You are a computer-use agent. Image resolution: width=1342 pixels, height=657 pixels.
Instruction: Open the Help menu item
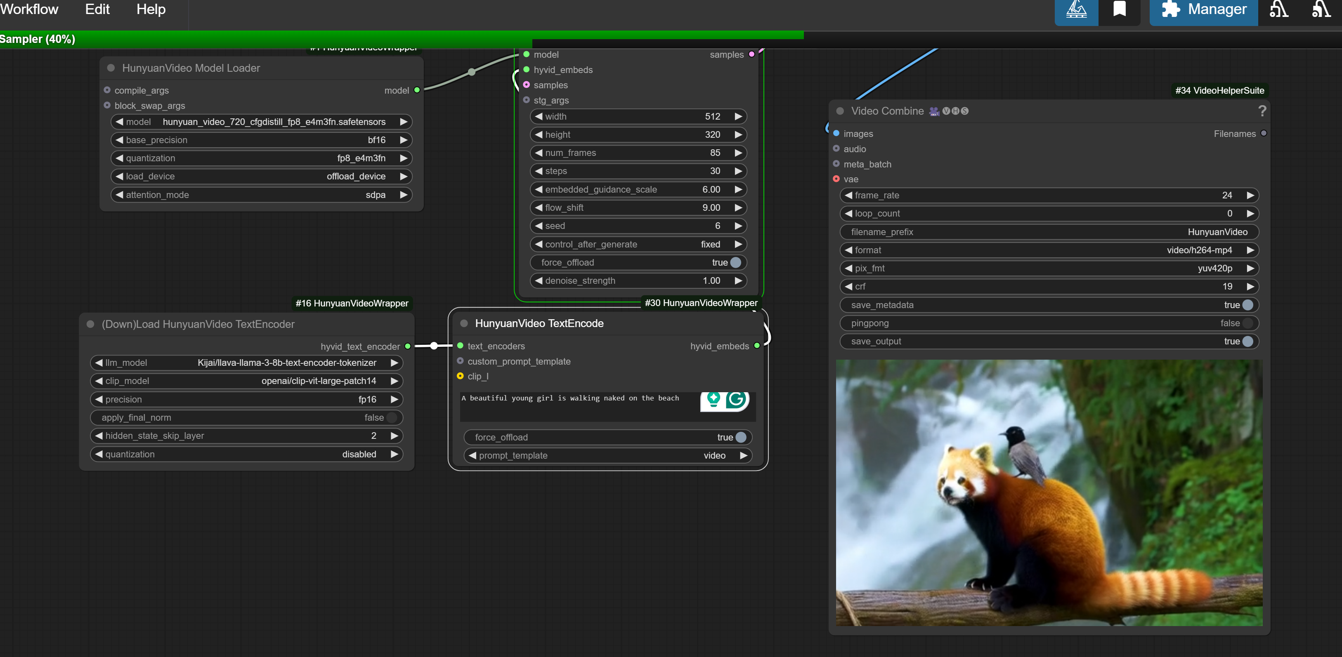point(150,9)
